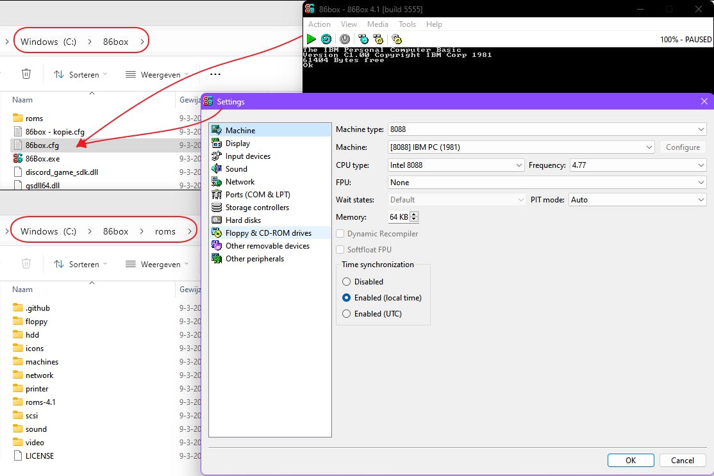Select the roms folder in the 86box folder window
This screenshot has width=714, height=476.
click(34, 119)
